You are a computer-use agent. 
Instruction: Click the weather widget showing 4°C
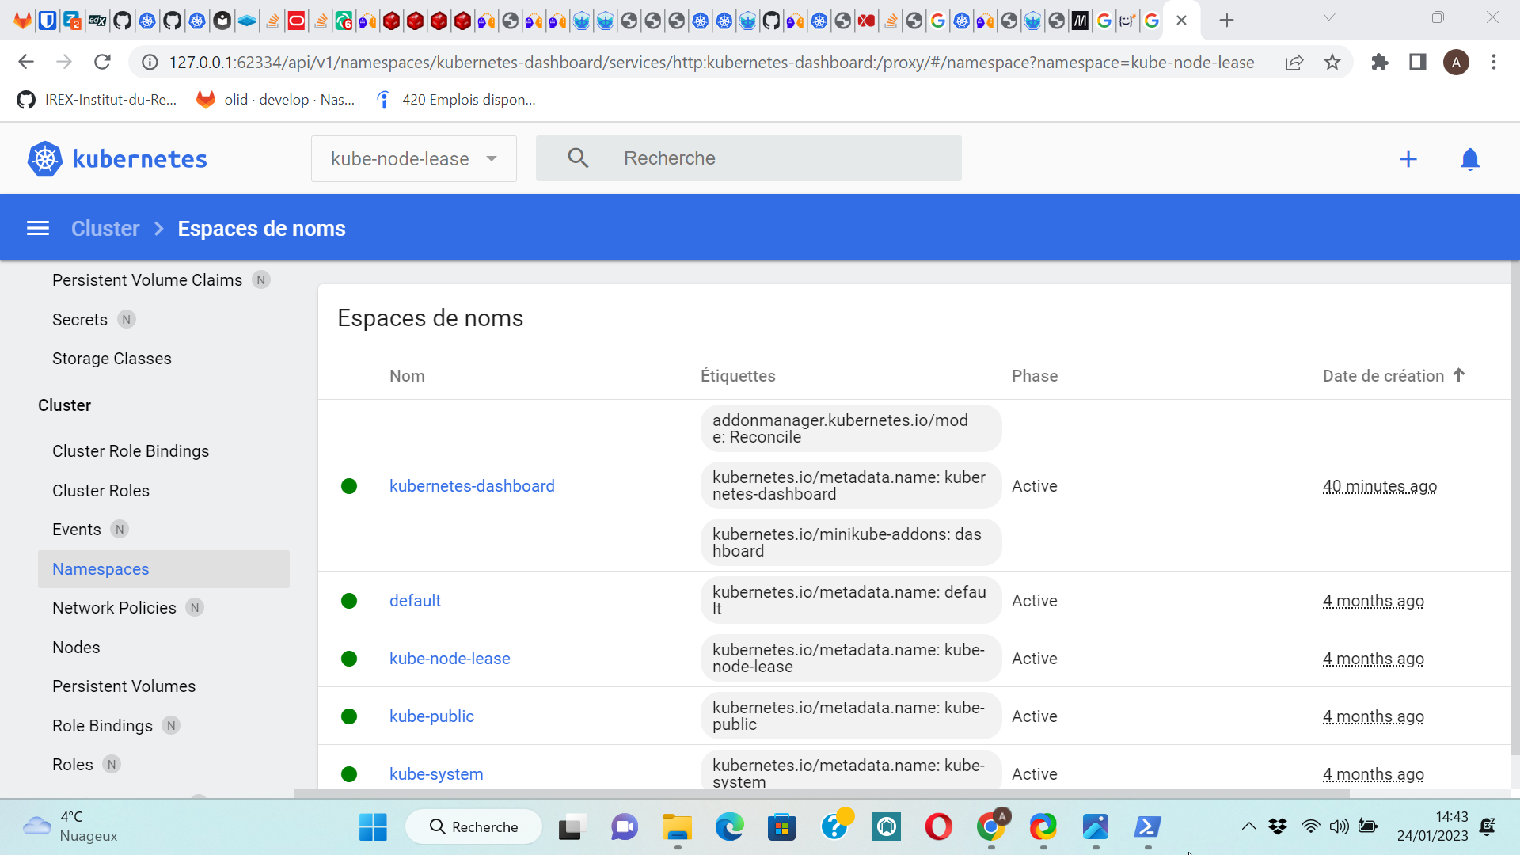(x=70, y=826)
